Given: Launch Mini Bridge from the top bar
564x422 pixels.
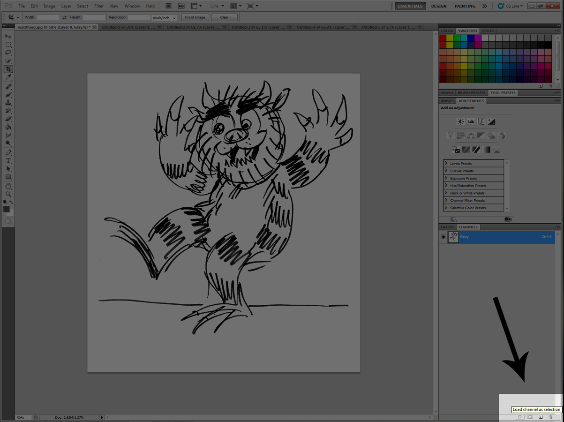Looking at the screenshot, I should point(181,6).
